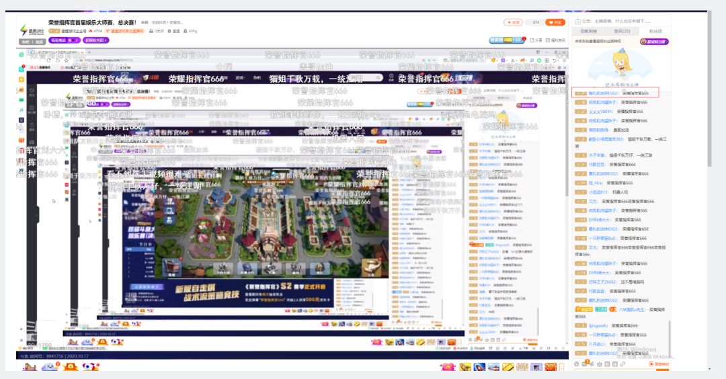726x379 pixels.
Task: Click the announcement 公告 calendar icon
Action: 577,22
